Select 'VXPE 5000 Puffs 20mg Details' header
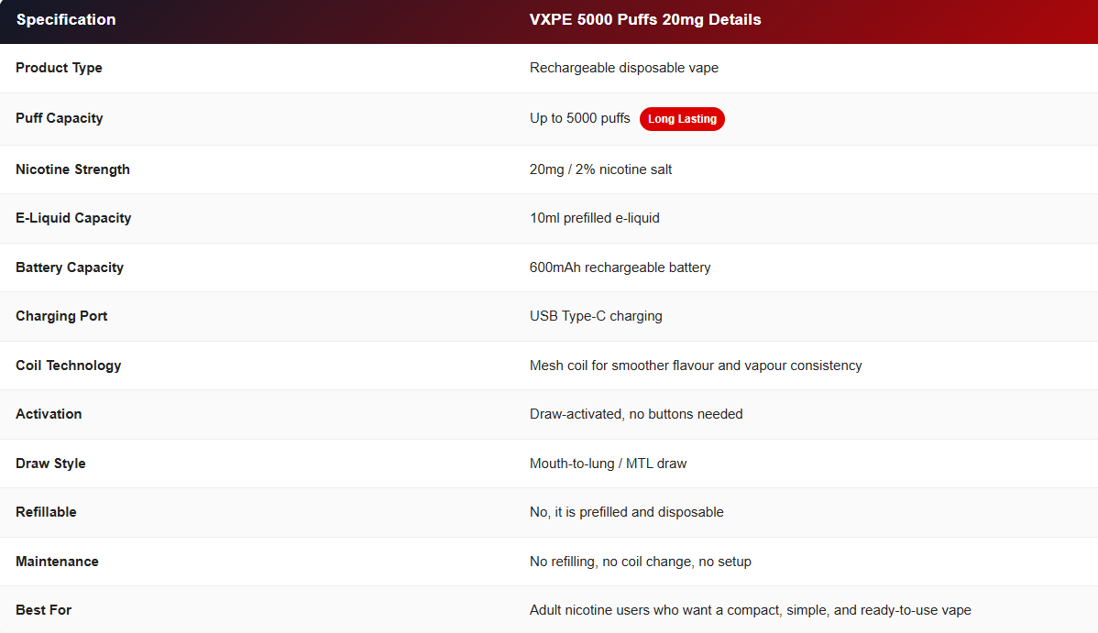Image resolution: width=1098 pixels, height=633 pixels. 645,19
